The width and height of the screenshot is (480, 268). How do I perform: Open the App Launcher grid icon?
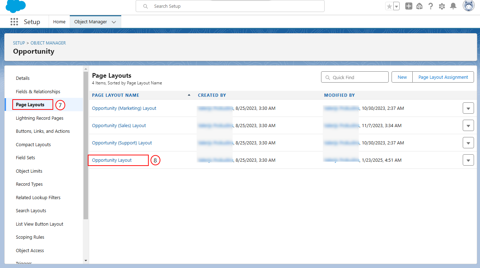point(14,22)
